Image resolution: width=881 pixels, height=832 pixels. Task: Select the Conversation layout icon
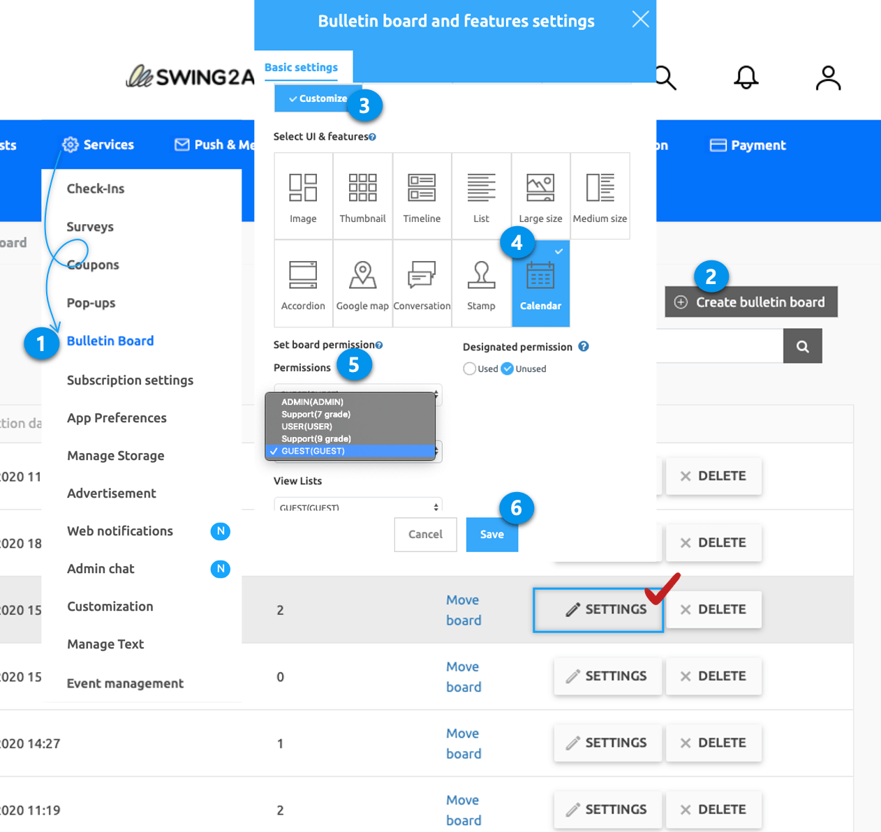click(422, 283)
